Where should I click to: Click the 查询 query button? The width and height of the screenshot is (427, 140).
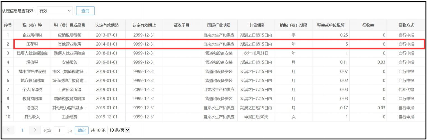pyautogui.click(x=85, y=11)
